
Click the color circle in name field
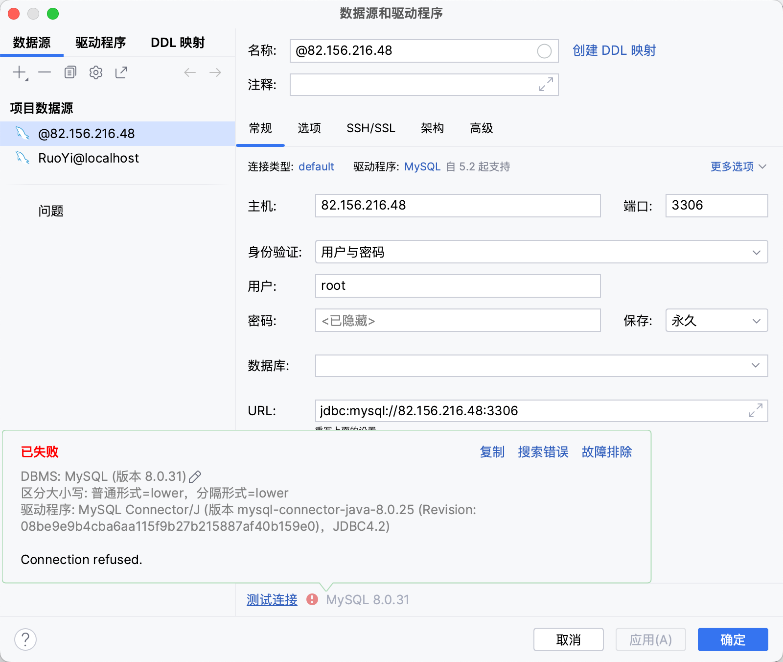tap(544, 51)
